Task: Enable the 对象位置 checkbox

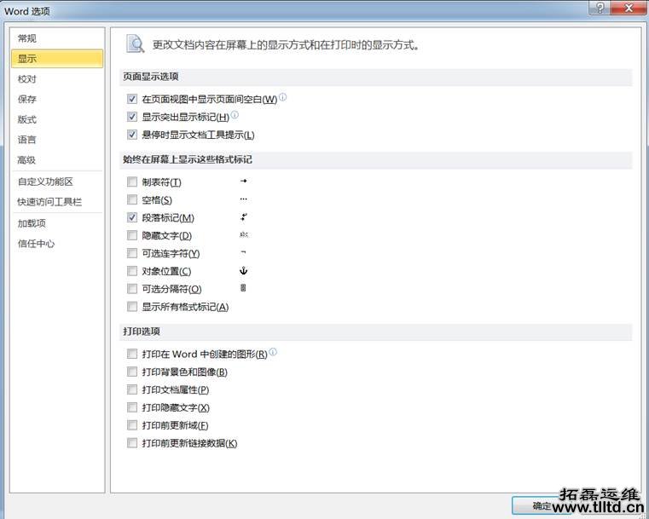Action: coord(132,271)
